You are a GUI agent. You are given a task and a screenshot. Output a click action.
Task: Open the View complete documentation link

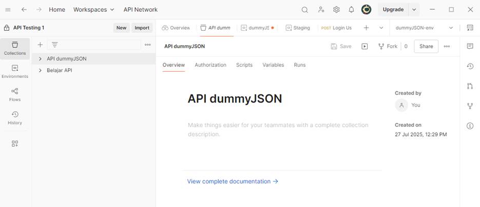233,181
